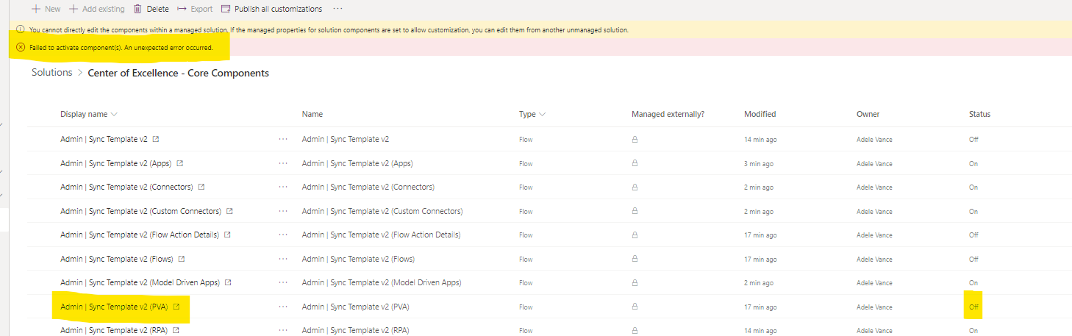This screenshot has height=336, width=1072.
Task: Open Sync Template v2 (Model Driven Apps) link
Action: [140, 282]
